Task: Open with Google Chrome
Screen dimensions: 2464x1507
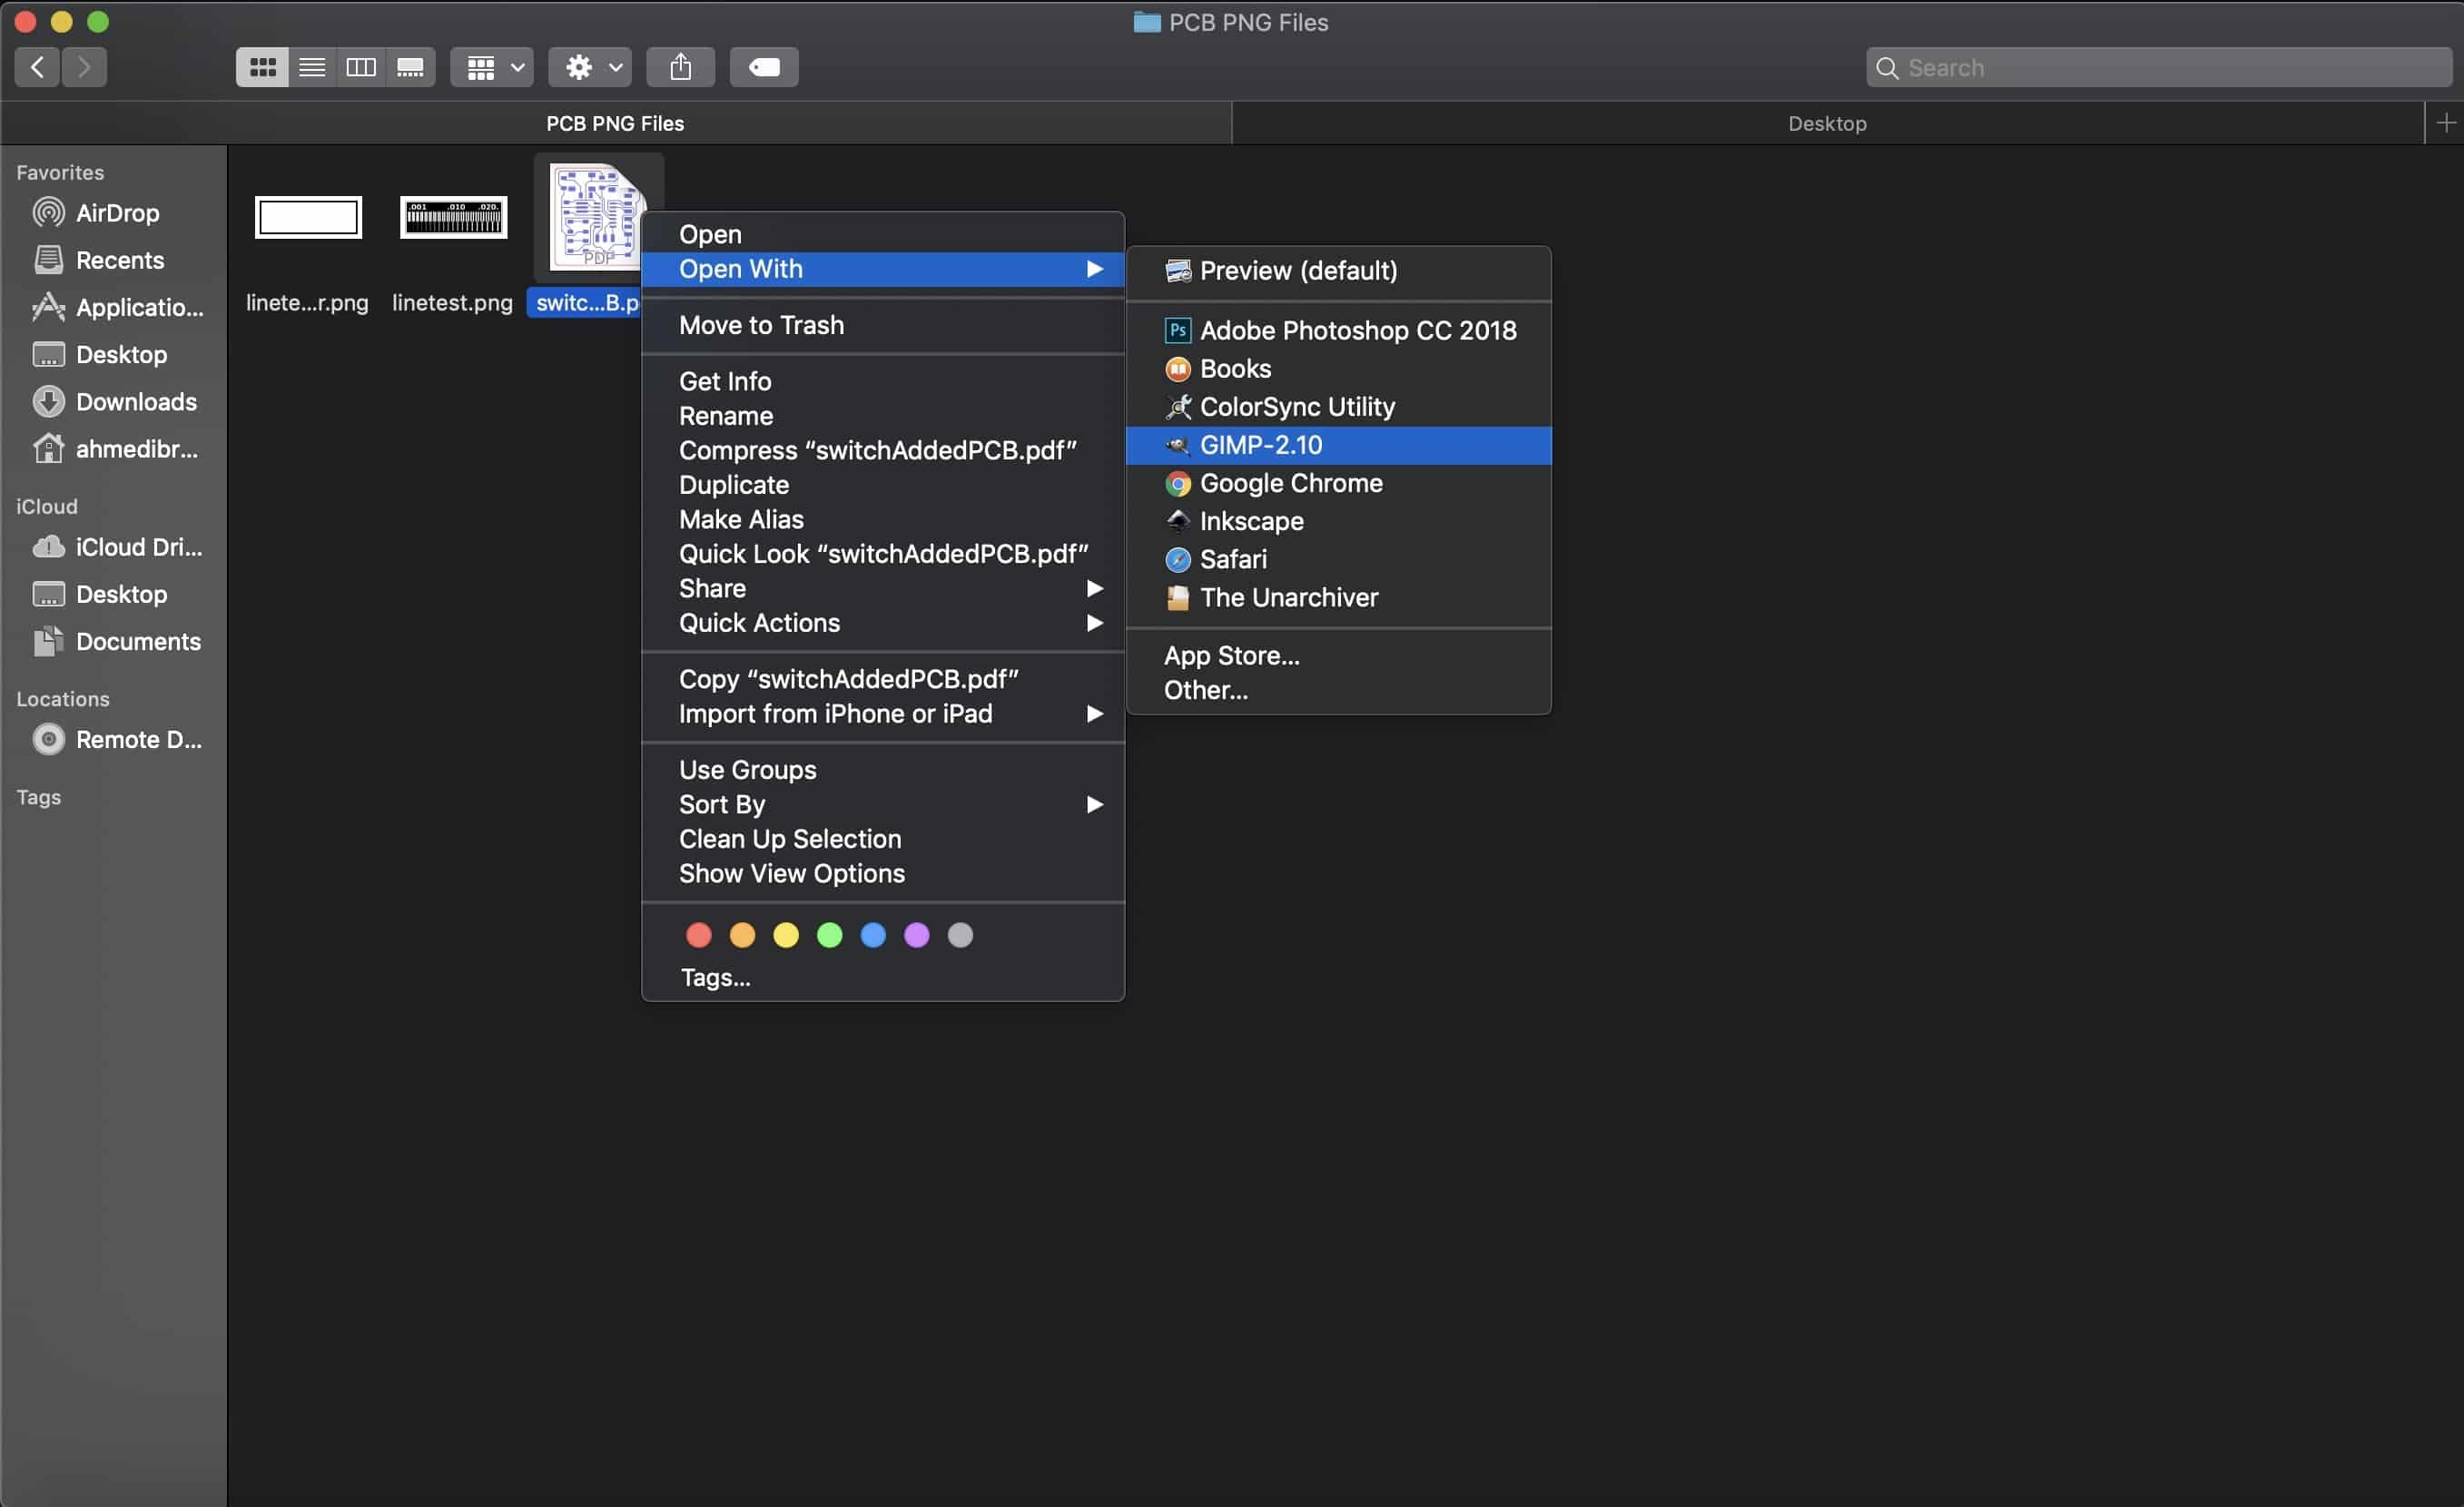Action: pos(1338,483)
